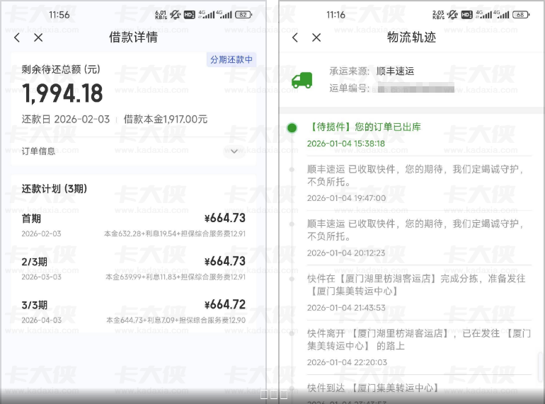Tap the blurred 运单编号 tracking number
The image size is (545, 404).
(x=415, y=88)
